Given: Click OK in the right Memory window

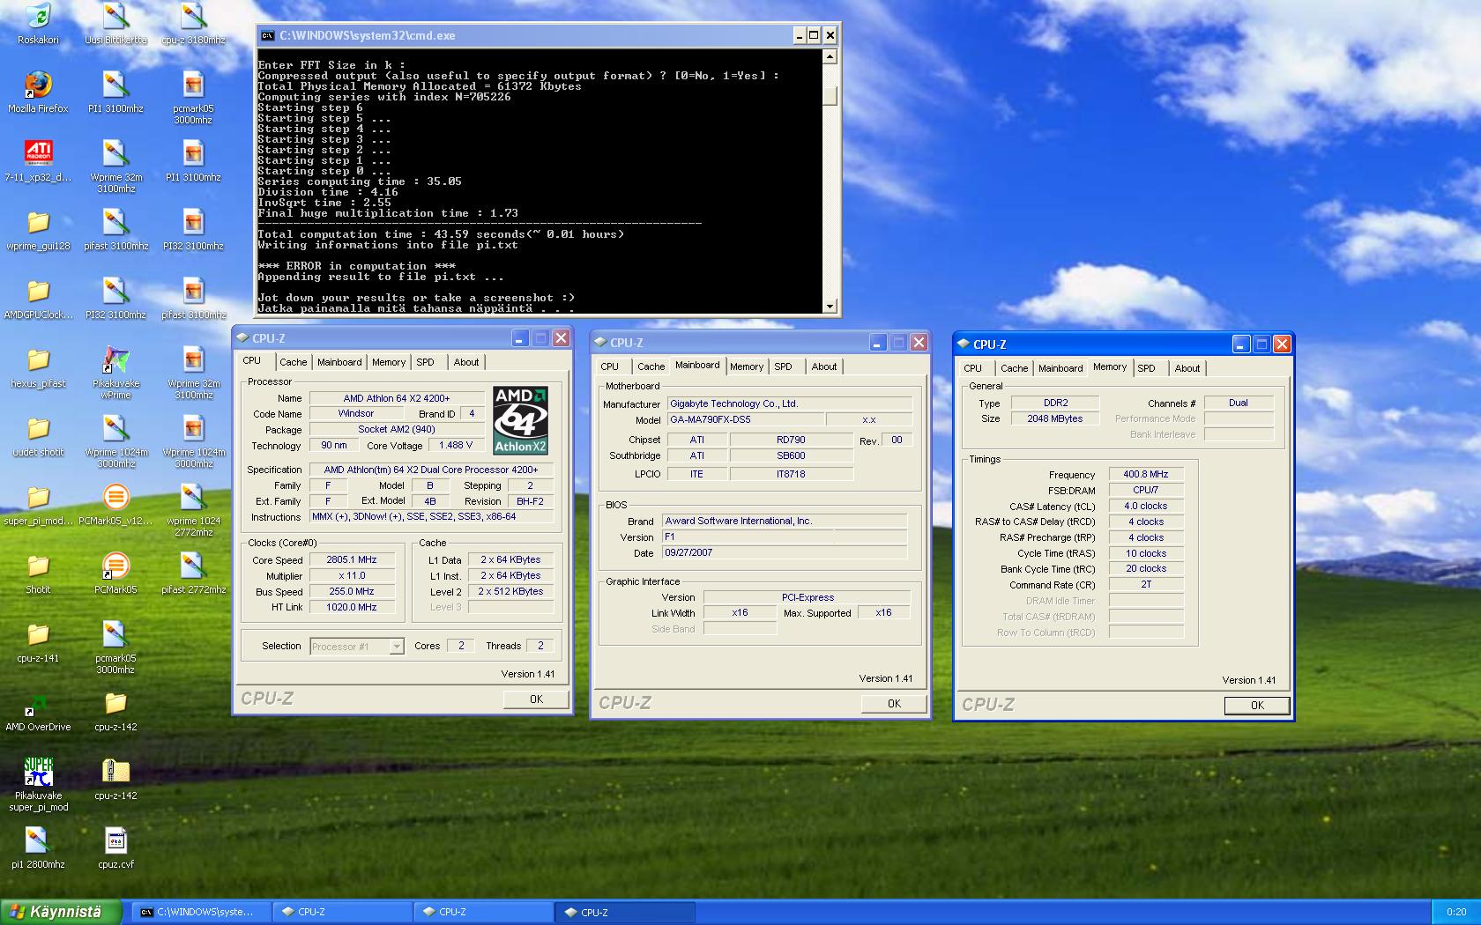Looking at the screenshot, I should (x=1257, y=705).
